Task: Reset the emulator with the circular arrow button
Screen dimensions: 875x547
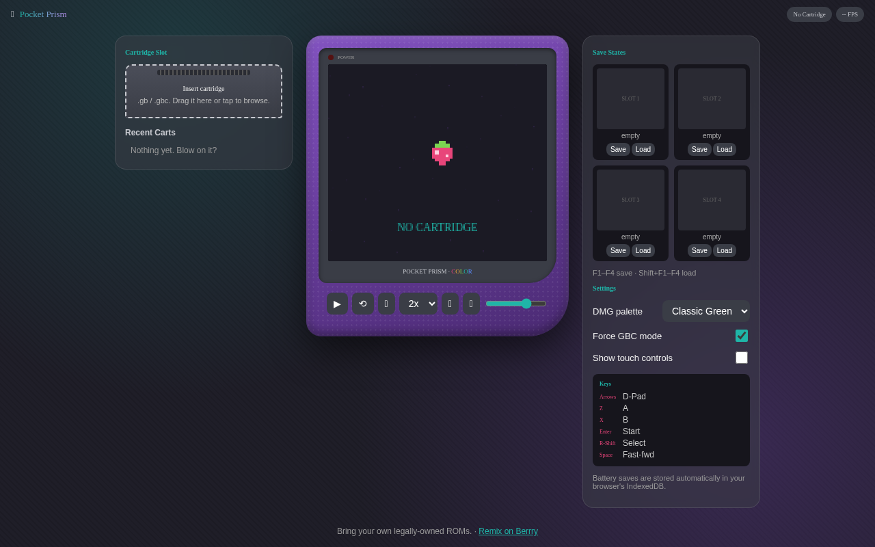Action: (x=363, y=304)
